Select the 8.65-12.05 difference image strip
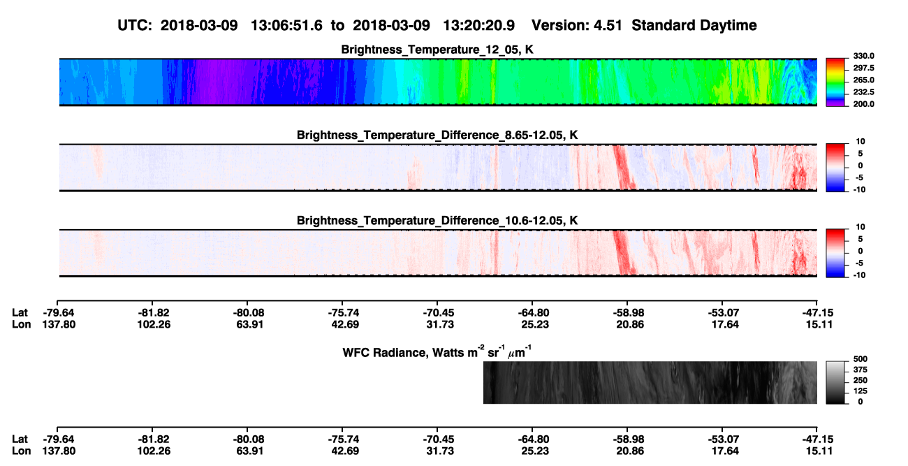 tap(438, 167)
